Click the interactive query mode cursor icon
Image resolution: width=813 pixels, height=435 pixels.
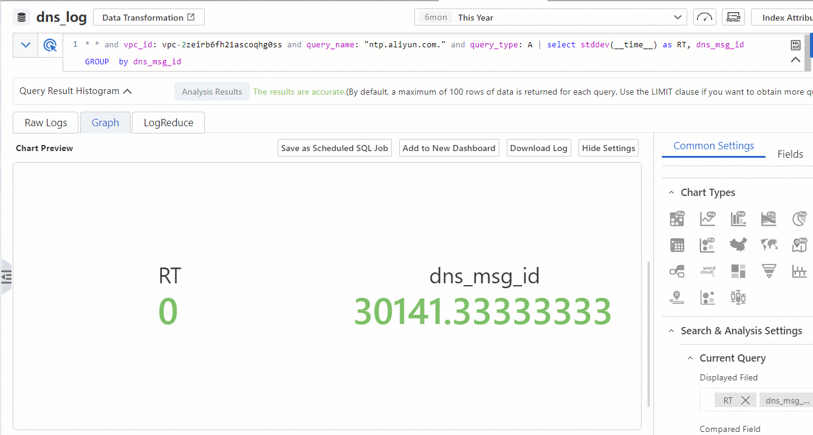click(x=50, y=45)
